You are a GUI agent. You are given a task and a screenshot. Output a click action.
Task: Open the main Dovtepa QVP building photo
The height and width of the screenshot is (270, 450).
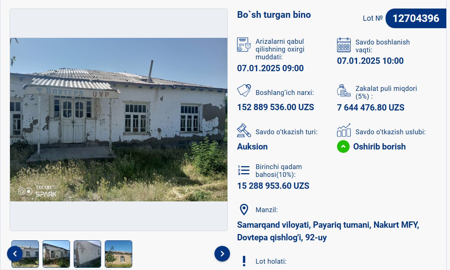[x=119, y=119]
